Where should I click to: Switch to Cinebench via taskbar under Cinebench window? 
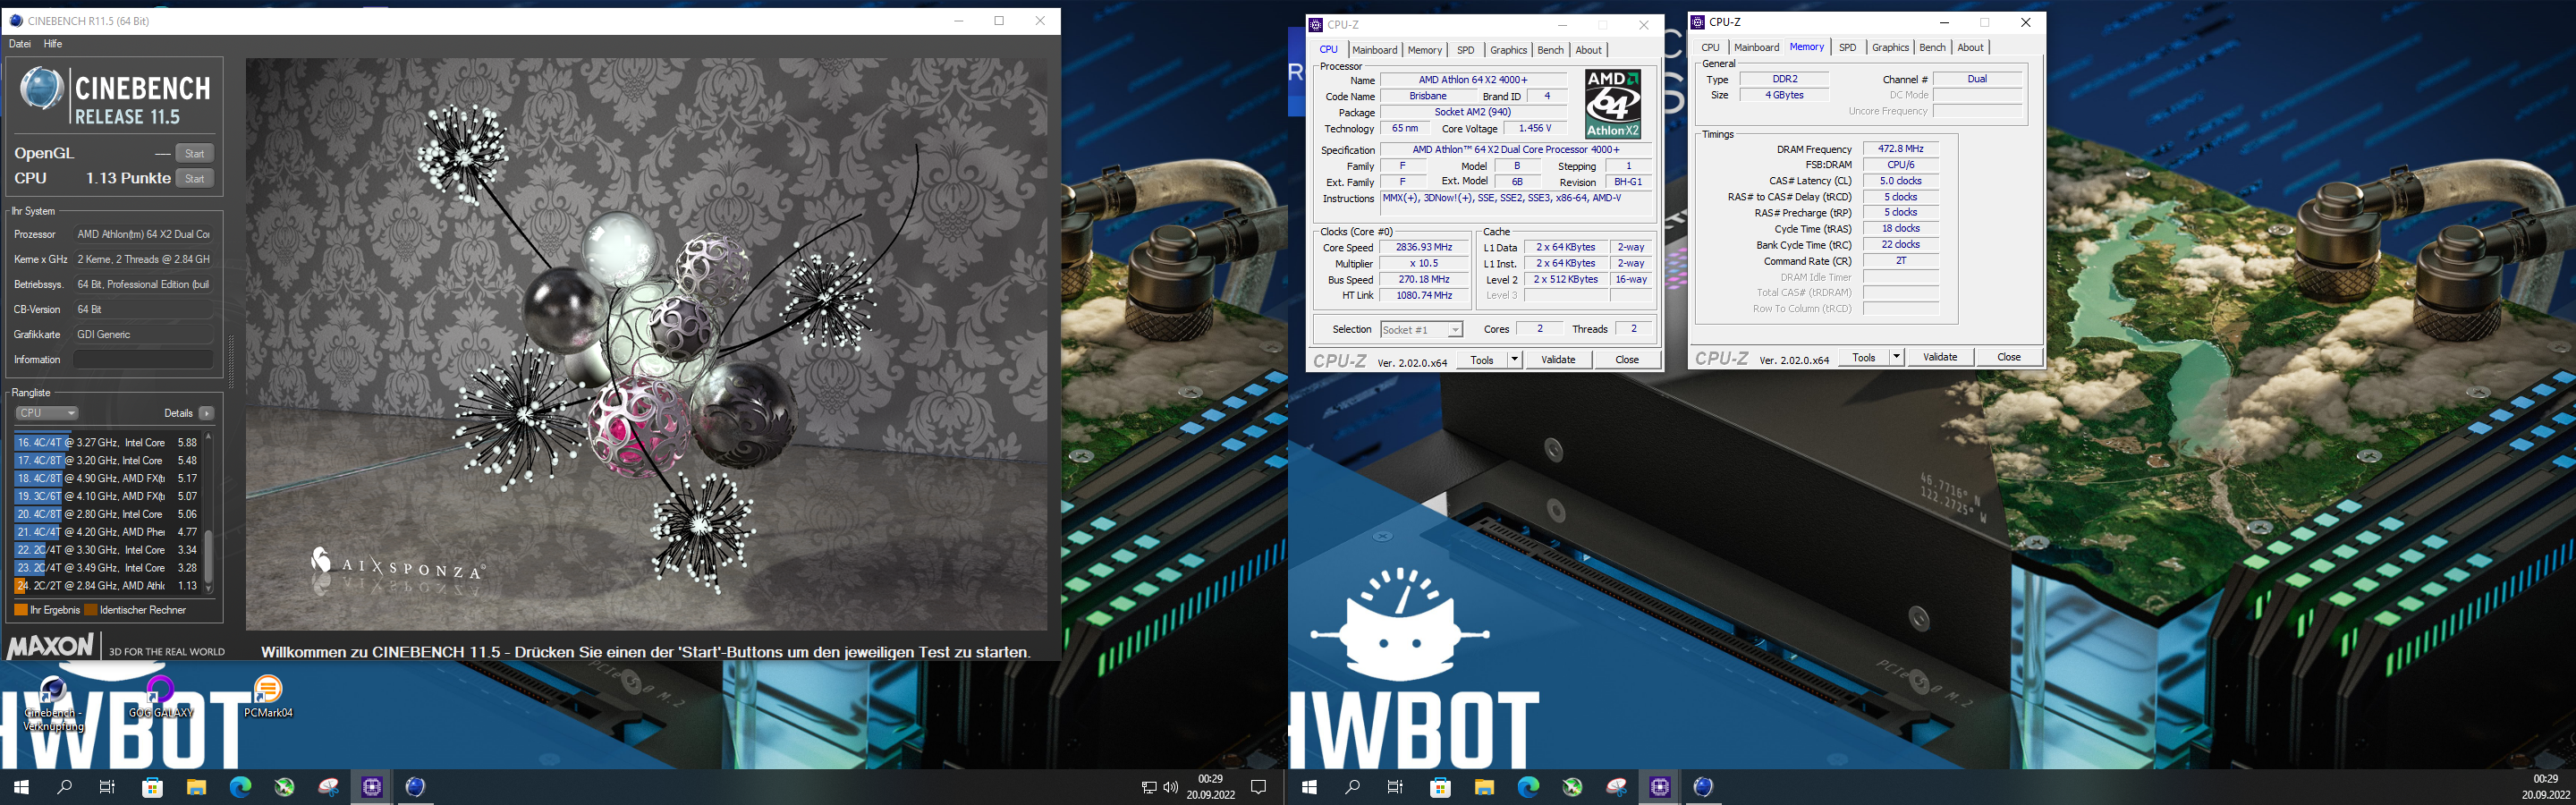(415, 787)
